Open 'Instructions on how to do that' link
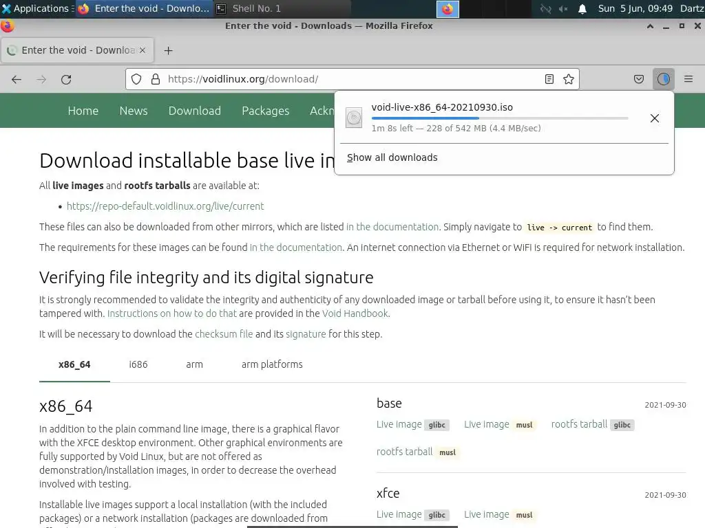The image size is (705, 528). (171, 313)
